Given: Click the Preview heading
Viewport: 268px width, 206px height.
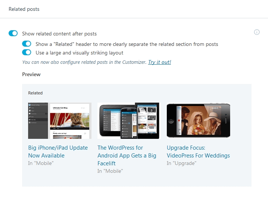Looking at the screenshot, I should 31,74.
